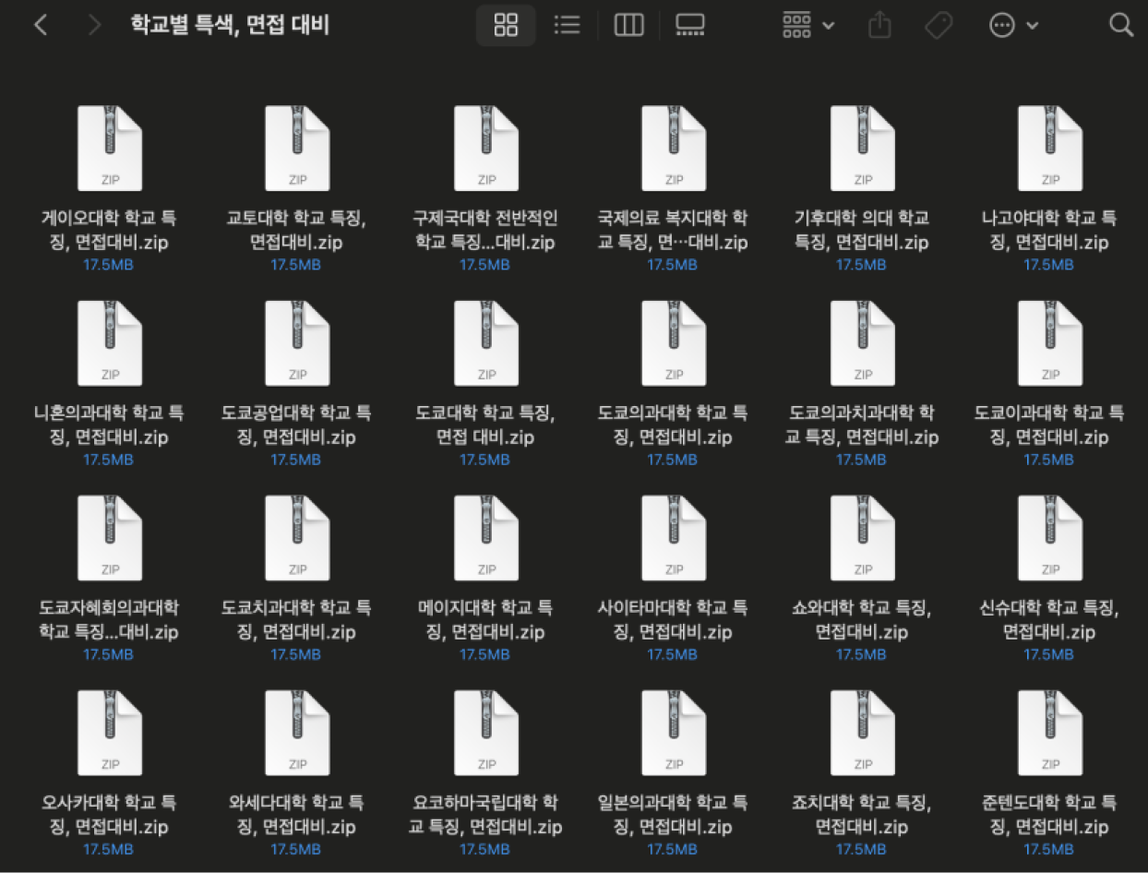The width and height of the screenshot is (1148, 873).
Task: Click file name 구제국대학 전반적인 학교 특징...대비.zip
Action: 485,231
